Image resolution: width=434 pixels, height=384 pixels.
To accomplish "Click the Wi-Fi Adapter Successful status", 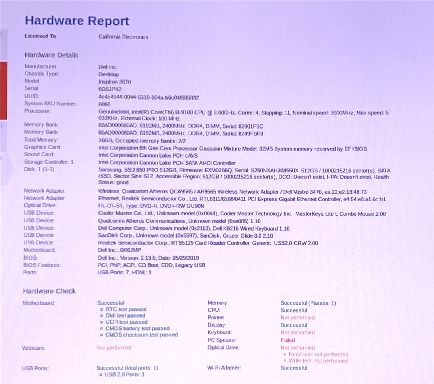I will (294, 368).
